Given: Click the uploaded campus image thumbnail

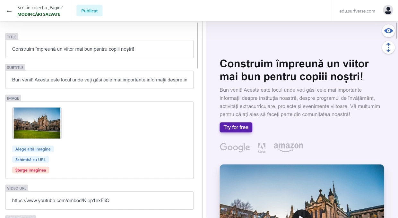Looking at the screenshot, I should coord(37,123).
